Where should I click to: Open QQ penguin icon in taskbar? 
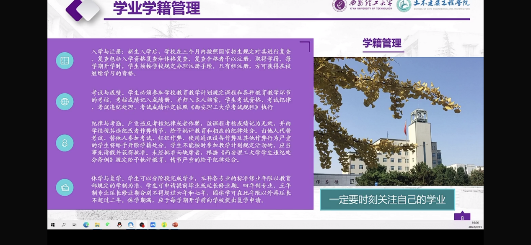click(x=119, y=225)
